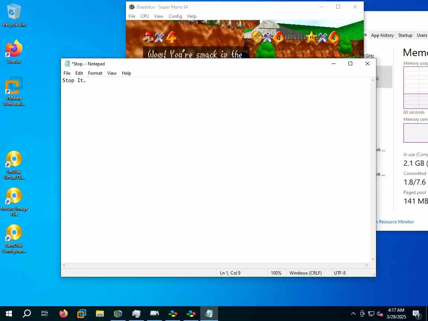The image size is (428, 321).
Task: Open File Explorer from the taskbar
Action: click(100, 314)
